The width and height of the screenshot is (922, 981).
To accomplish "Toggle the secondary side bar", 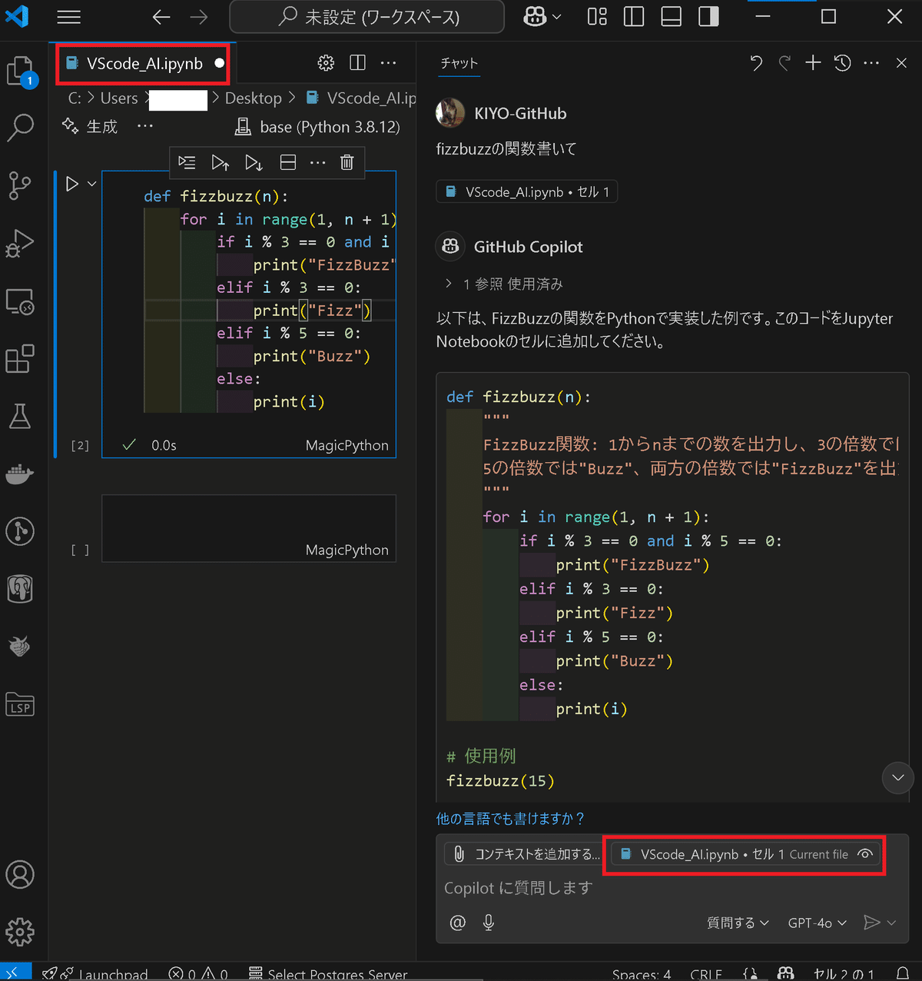I will click(x=708, y=17).
